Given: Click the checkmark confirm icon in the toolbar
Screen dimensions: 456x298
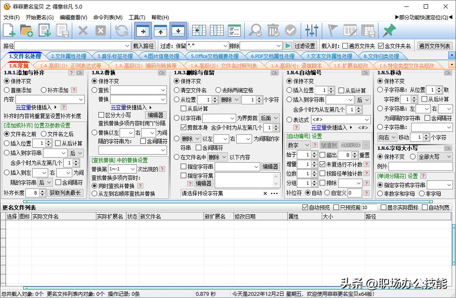Looking at the screenshot, I should (x=290, y=30).
